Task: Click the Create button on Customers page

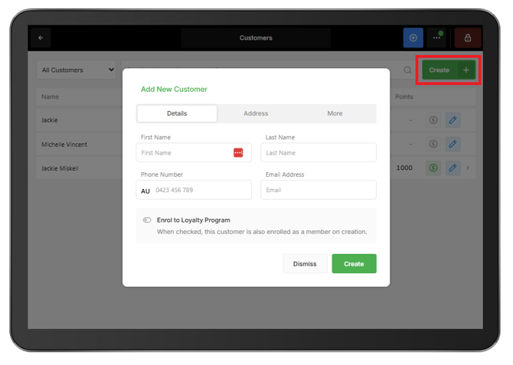Action: click(x=449, y=70)
